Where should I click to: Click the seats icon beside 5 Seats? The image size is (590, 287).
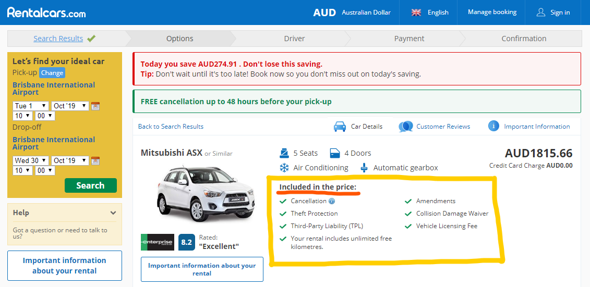point(284,153)
